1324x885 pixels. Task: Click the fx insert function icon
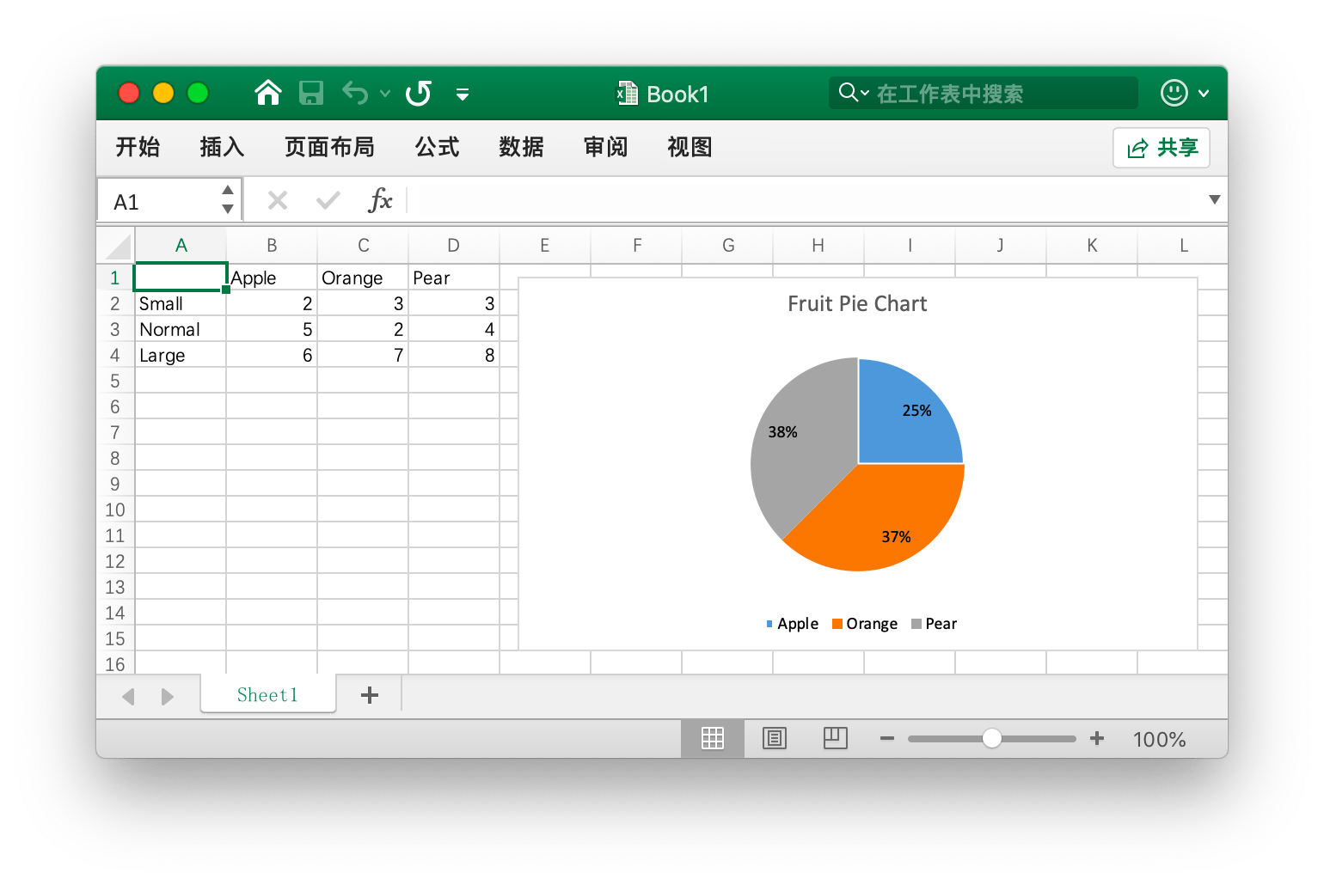coord(380,201)
